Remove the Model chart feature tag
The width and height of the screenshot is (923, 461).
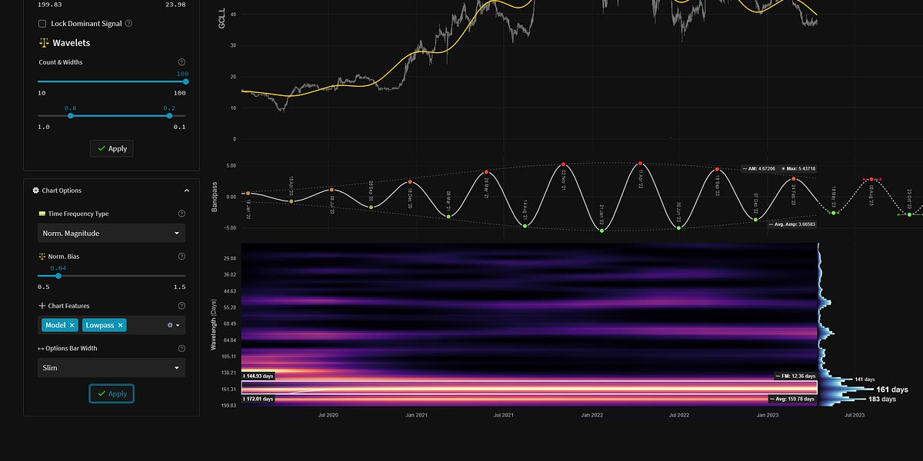pyautogui.click(x=72, y=326)
